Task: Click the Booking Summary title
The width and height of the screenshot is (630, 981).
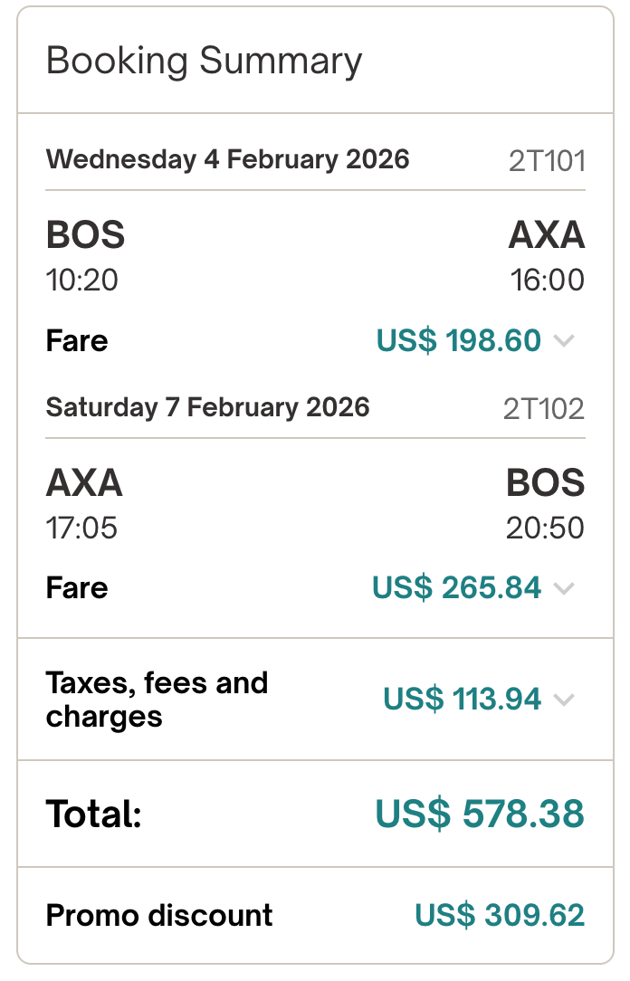Action: point(205,62)
